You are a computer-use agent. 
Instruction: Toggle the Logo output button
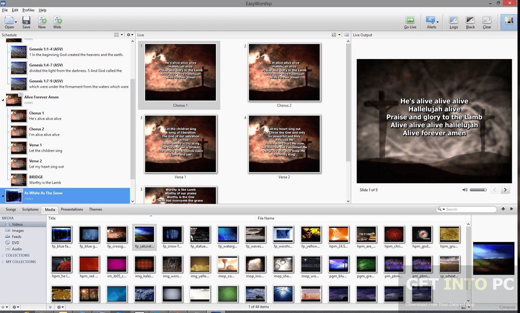tap(453, 21)
